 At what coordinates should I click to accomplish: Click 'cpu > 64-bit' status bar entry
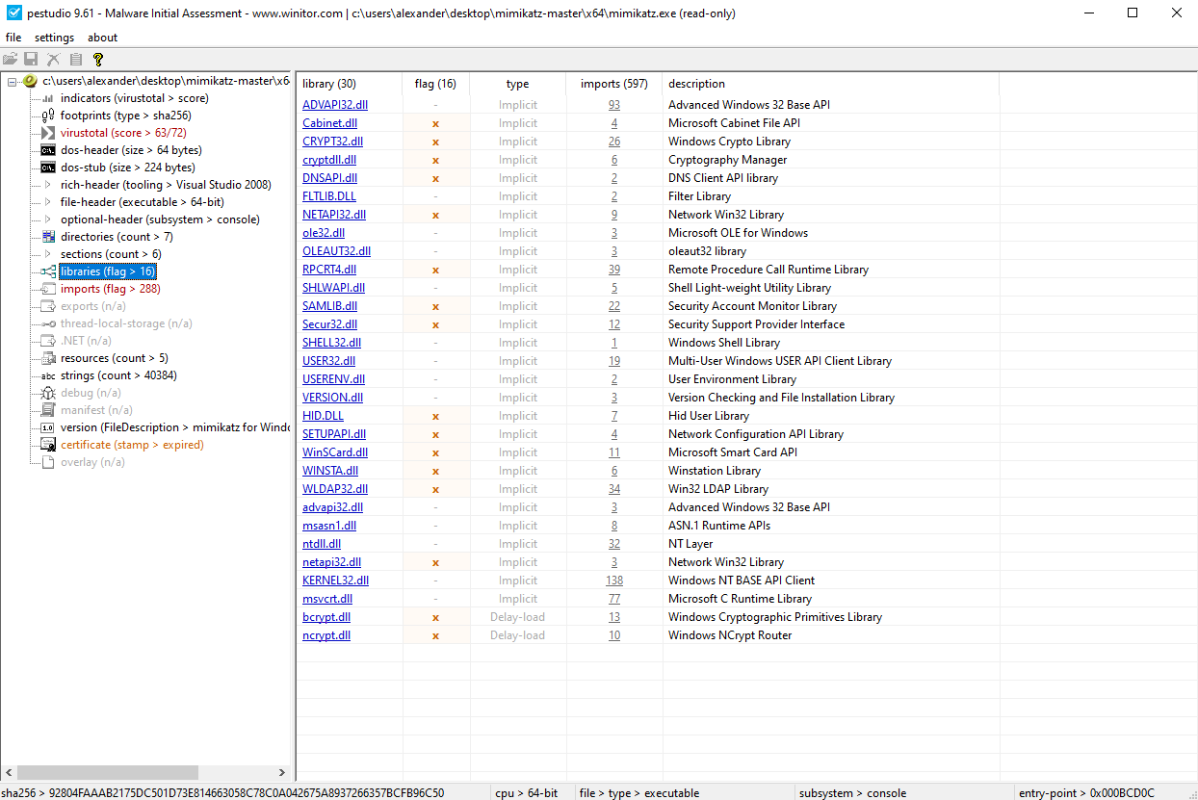[526, 793]
